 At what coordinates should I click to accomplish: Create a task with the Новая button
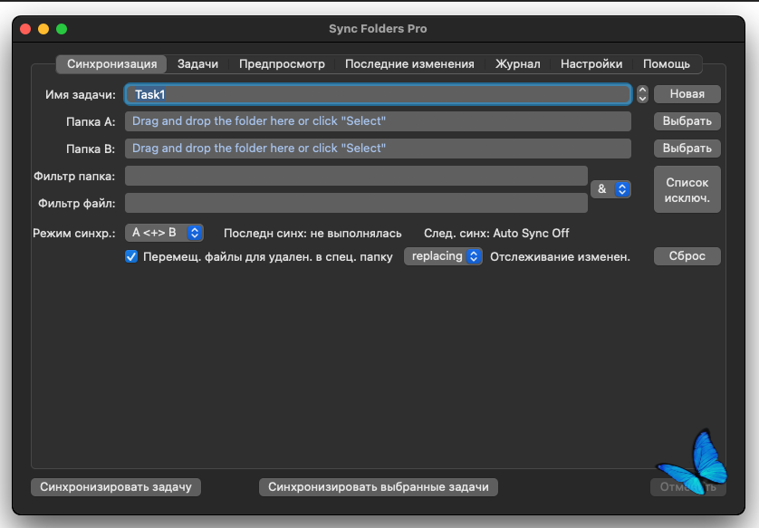pyautogui.click(x=687, y=94)
